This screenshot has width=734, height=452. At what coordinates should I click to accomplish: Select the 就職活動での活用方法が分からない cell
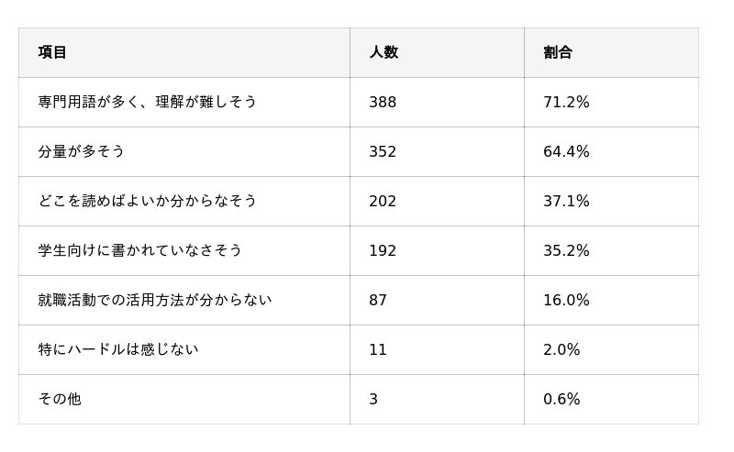tap(154, 300)
